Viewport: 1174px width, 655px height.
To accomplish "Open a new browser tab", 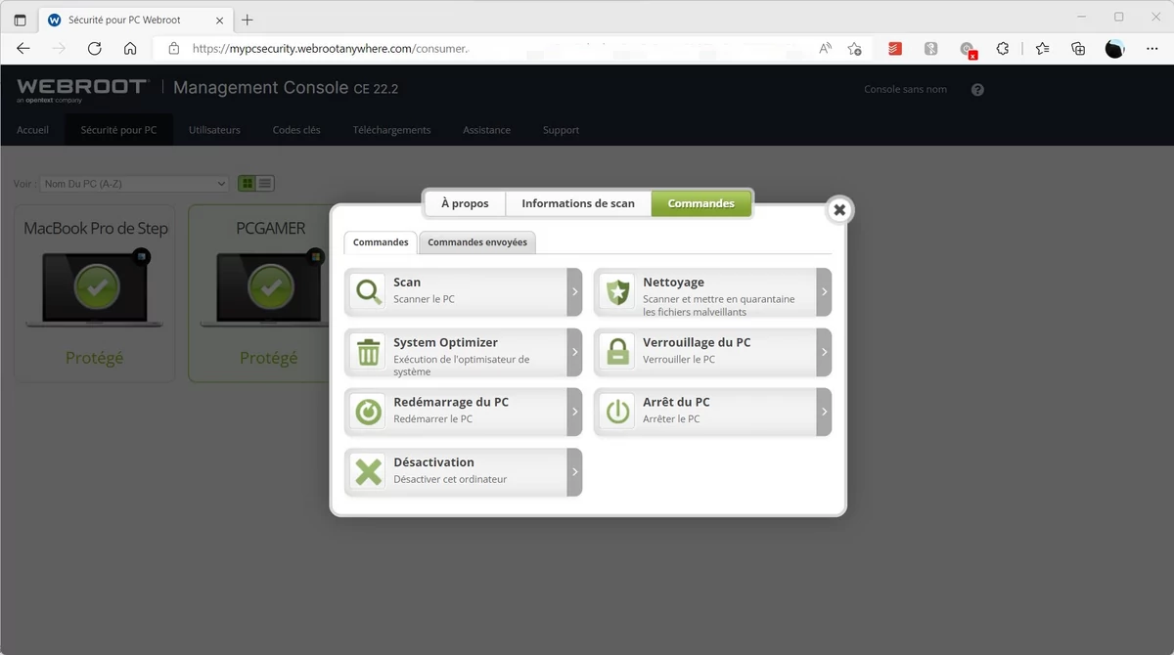I will (x=248, y=20).
